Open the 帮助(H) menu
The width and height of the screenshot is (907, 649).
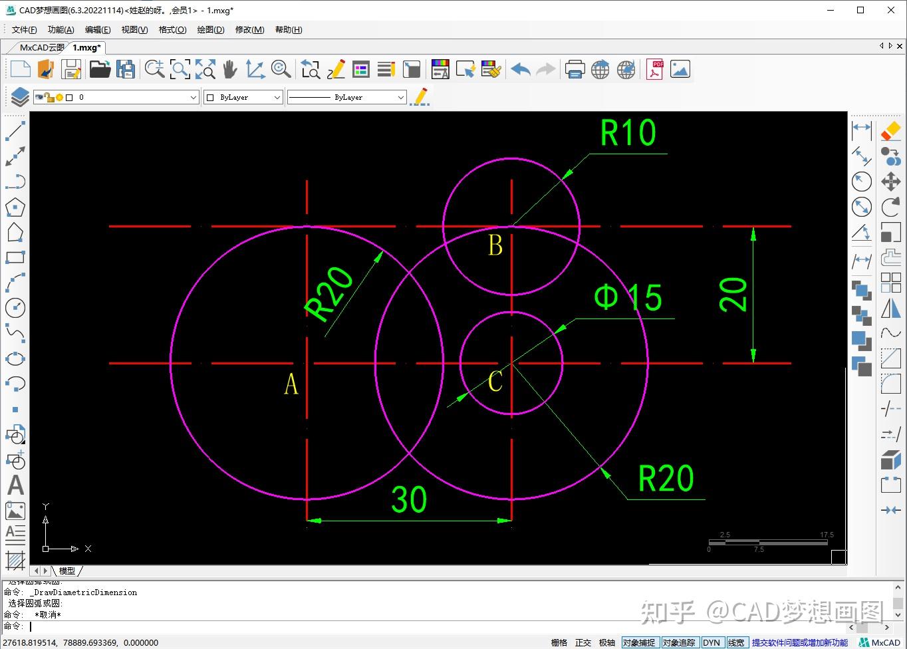coord(289,29)
